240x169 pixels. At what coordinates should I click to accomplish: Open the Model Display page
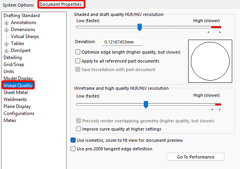click(18, 78)
